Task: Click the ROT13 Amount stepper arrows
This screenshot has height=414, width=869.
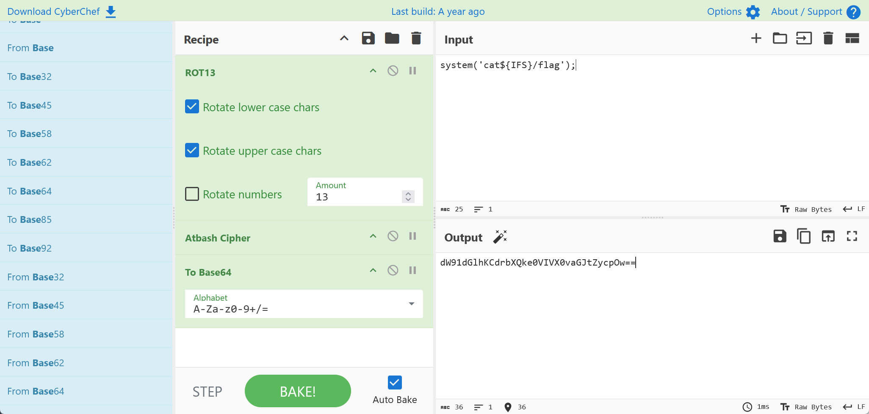Action: point(408,197)
